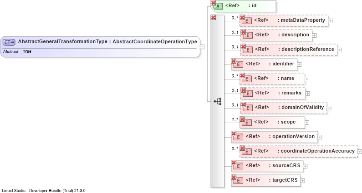Expand the operationVersion element

320,137
